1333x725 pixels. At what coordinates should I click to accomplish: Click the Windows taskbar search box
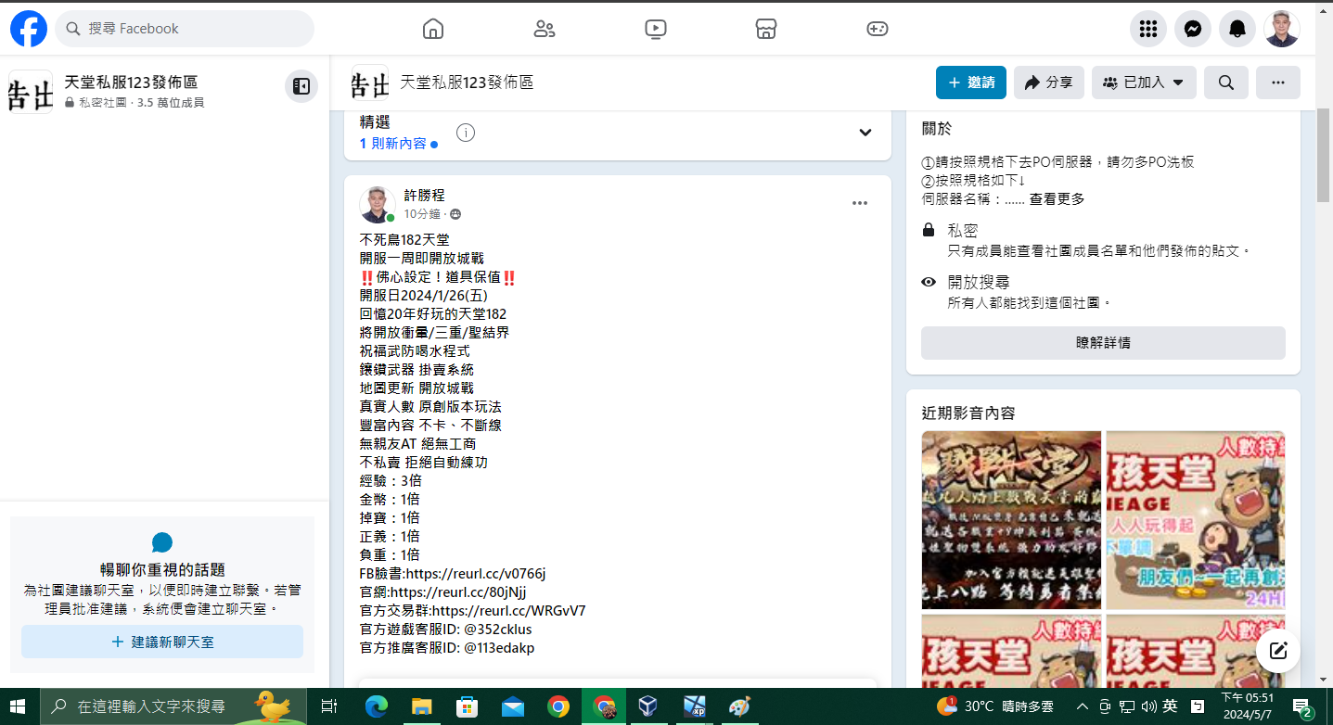[173, 706]
